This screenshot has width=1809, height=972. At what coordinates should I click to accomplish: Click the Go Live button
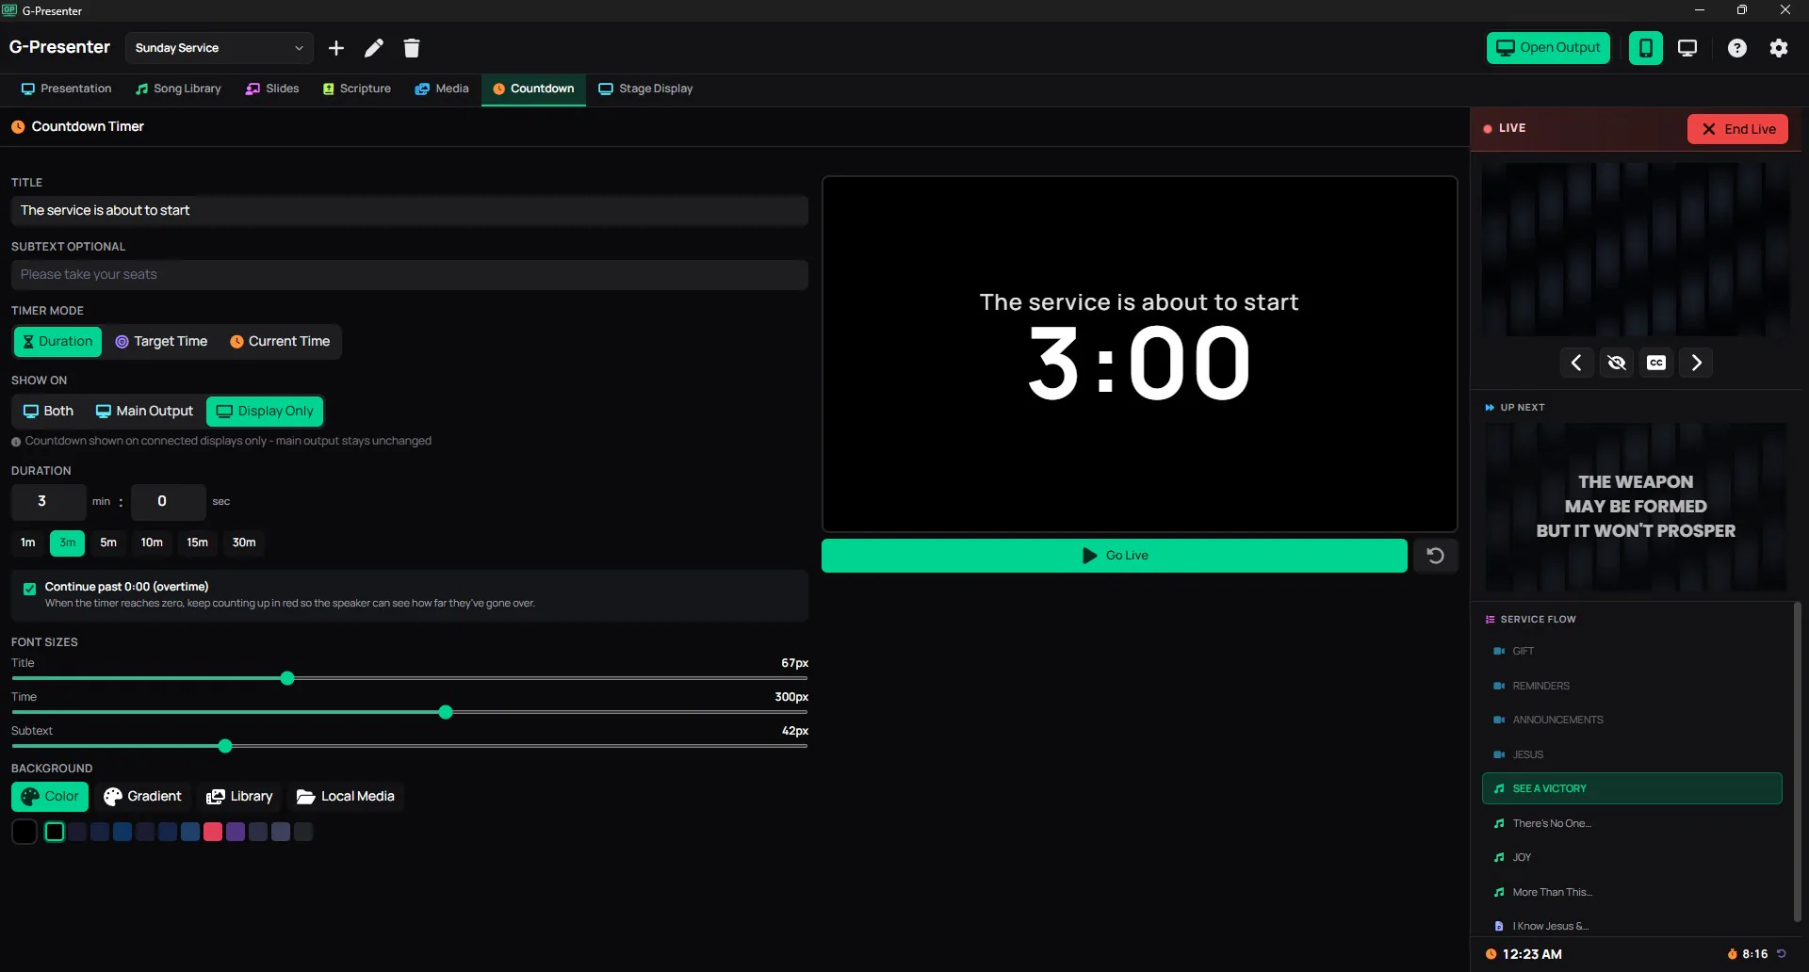click(x=1115, y=556)
